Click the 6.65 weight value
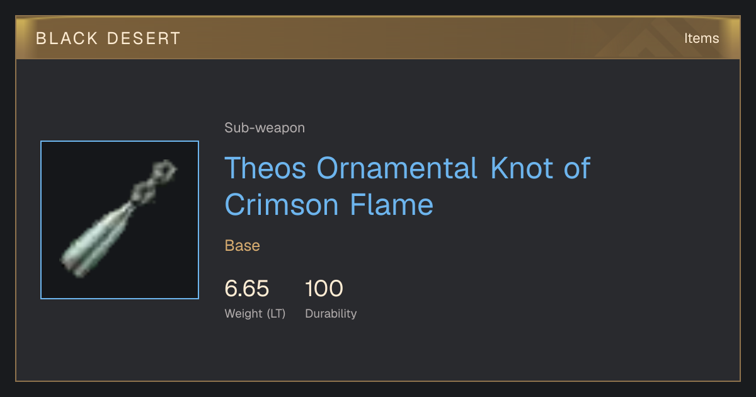 [247, 289]
